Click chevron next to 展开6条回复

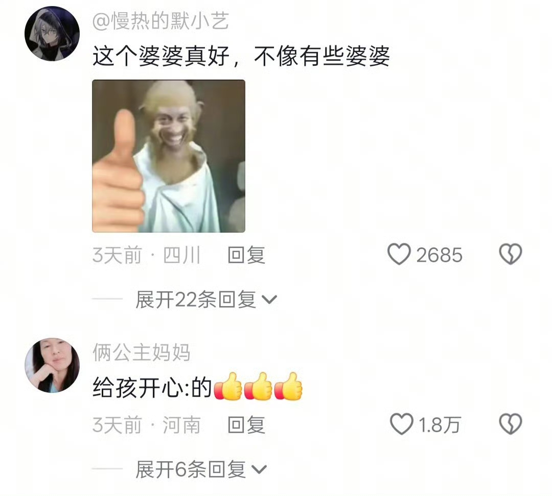[x=260, y=469]
